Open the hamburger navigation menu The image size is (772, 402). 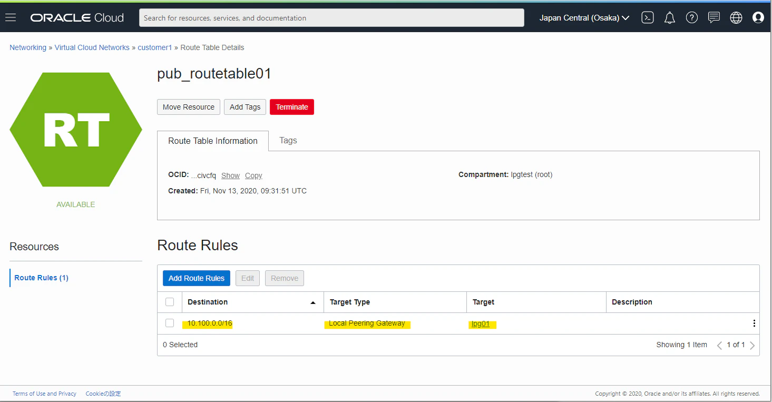click(x=11, y=18)
